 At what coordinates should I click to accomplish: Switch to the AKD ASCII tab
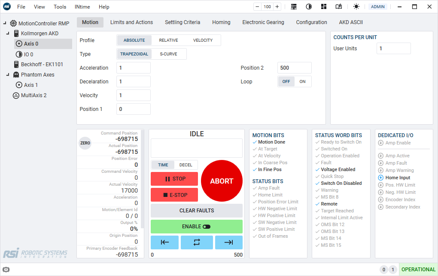(351, 22)
